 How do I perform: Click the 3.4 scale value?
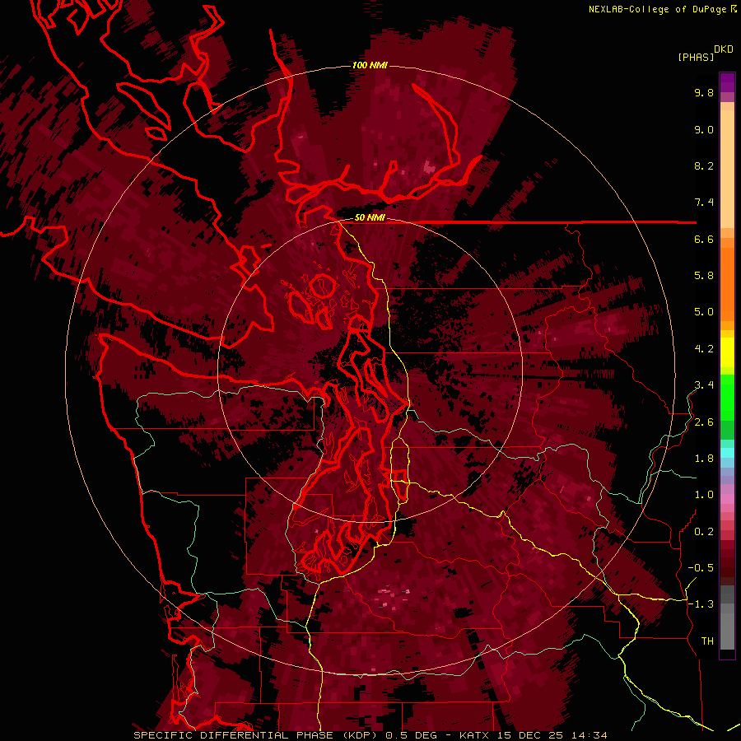704,385
